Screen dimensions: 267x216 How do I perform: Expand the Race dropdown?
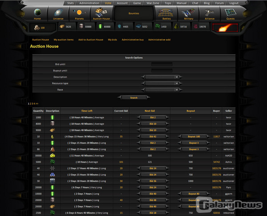(161, 90)
